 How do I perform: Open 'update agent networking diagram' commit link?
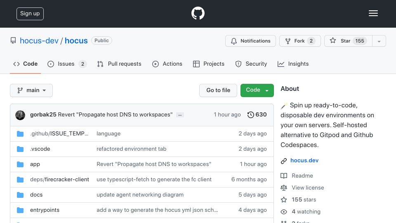point(140,195)
